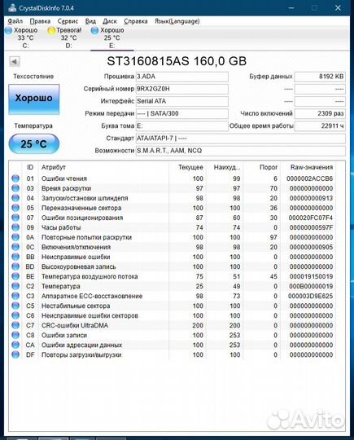Open the Справка menu
The width and height of the screenshot is (354, 440).
click(136, 21)
